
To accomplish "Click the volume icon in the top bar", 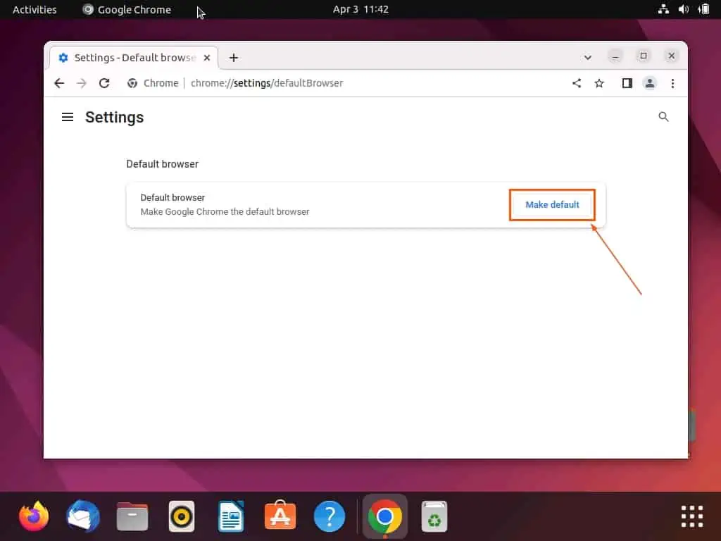I will [x=682, y=9].
